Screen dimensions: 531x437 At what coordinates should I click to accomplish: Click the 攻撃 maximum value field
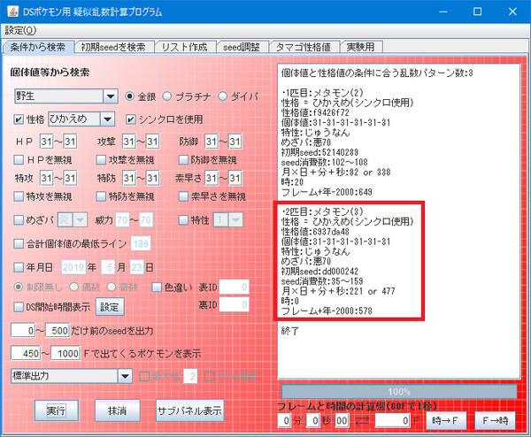(153, 142)
